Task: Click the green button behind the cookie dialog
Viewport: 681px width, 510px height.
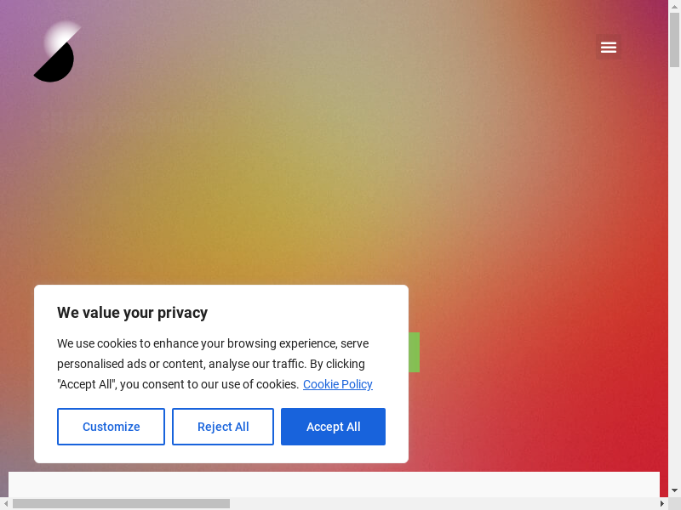Action: [414, 352]
